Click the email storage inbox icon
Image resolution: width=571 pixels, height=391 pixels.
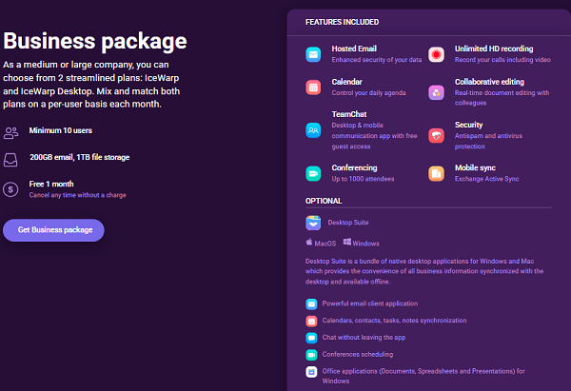[11, 159]
